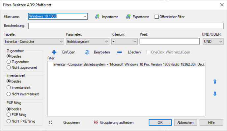Open the Filtername dropdown list

tap(85, 16)
